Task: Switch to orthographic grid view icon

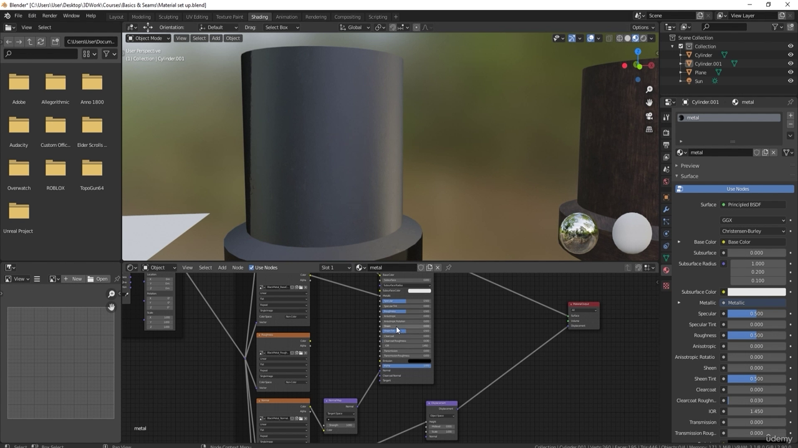Action: point(649,129)
